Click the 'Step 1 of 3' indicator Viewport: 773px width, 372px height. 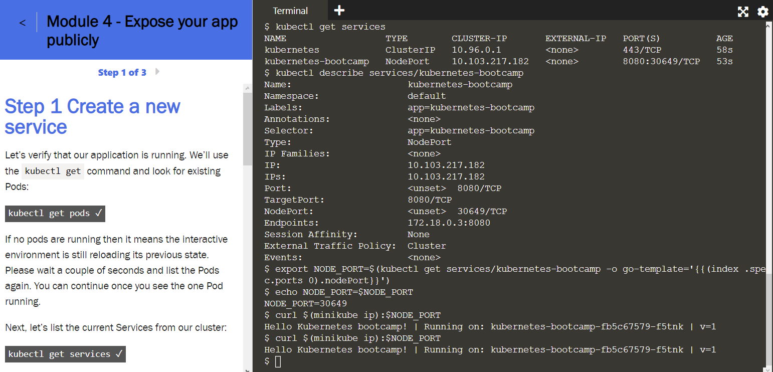(x=122, y=73)
